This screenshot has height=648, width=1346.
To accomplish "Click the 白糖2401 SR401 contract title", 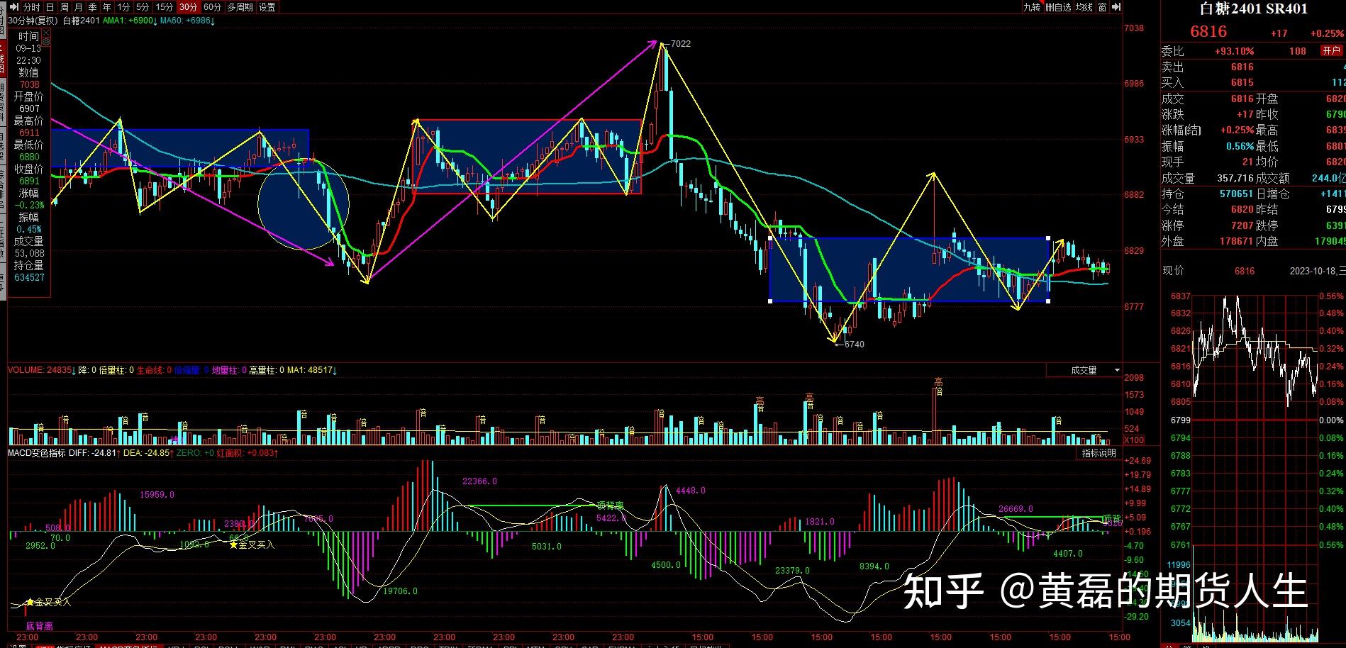I will pos(1253,9).
